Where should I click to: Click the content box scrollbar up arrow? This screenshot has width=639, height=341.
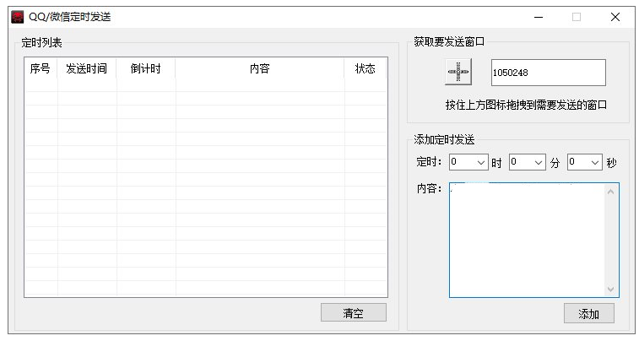611,191
